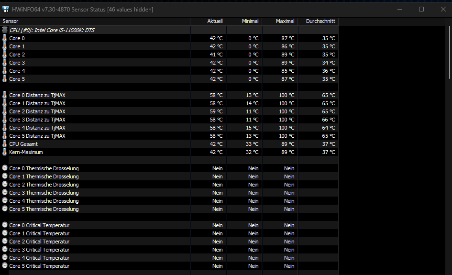
Task: Click Core 4 average value 36 °C
Action: pos(328,71)
